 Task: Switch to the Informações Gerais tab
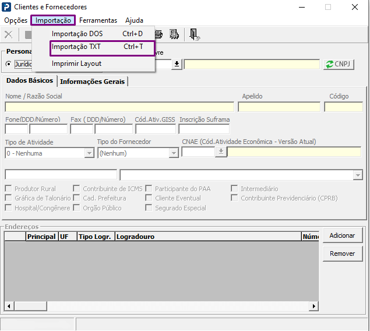92,82
